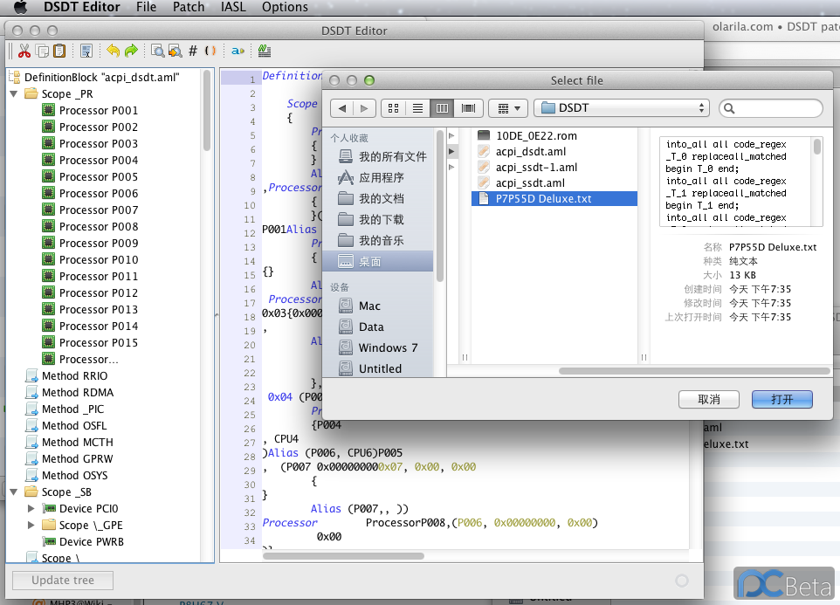
Task: Switch file dialog to list view
Action: (x=417, y=108)
